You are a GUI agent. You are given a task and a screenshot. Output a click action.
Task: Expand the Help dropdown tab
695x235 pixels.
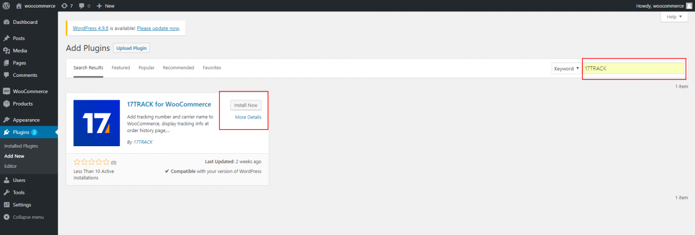click(674, 17)
